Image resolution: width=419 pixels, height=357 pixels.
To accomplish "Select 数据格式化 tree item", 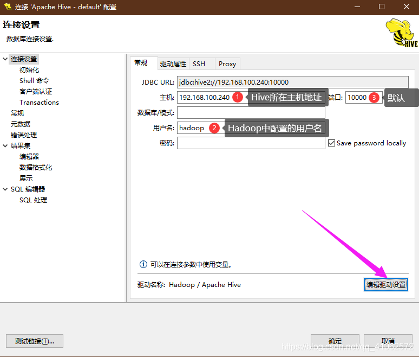I will (x=36, y=168).
